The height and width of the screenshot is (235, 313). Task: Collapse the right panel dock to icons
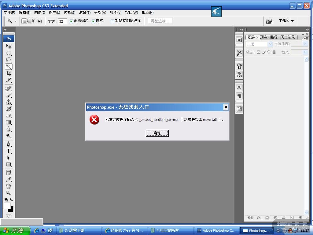click(307, 30)
